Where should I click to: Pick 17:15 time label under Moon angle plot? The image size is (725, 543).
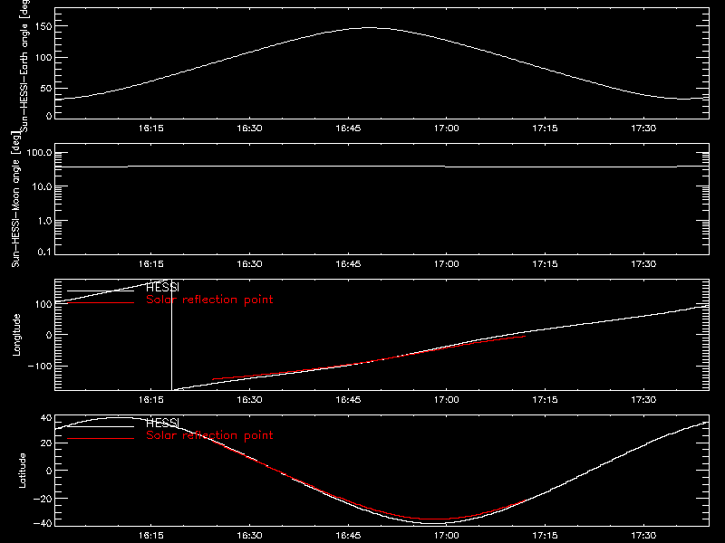[x=545, y=263]
